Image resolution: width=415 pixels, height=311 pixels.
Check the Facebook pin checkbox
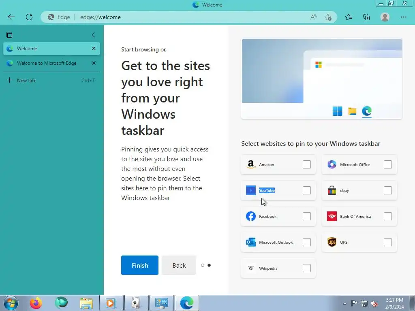click(307, 216)
